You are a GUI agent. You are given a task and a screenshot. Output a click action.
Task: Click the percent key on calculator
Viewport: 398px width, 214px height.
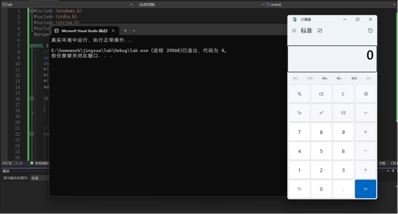coord(299,94)
